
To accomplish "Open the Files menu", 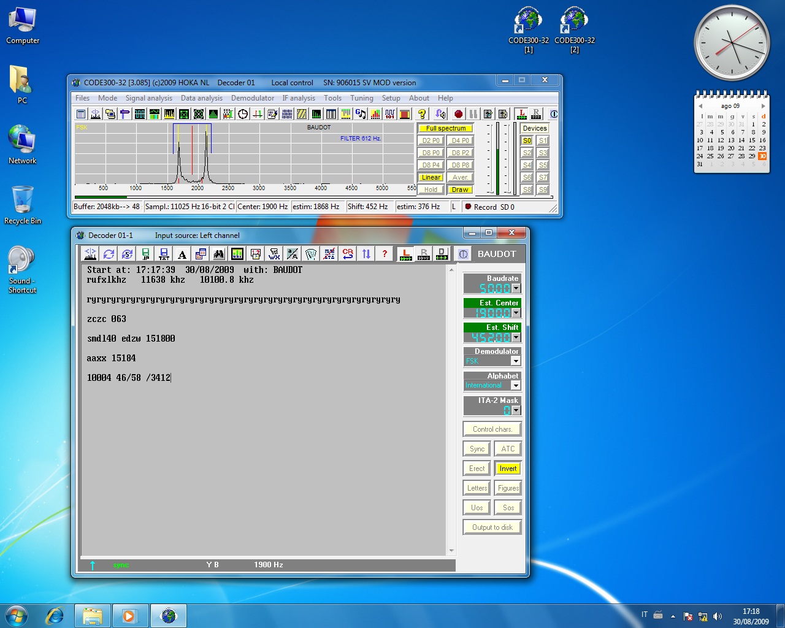I will pyautogui.click(x=82, y=98).
